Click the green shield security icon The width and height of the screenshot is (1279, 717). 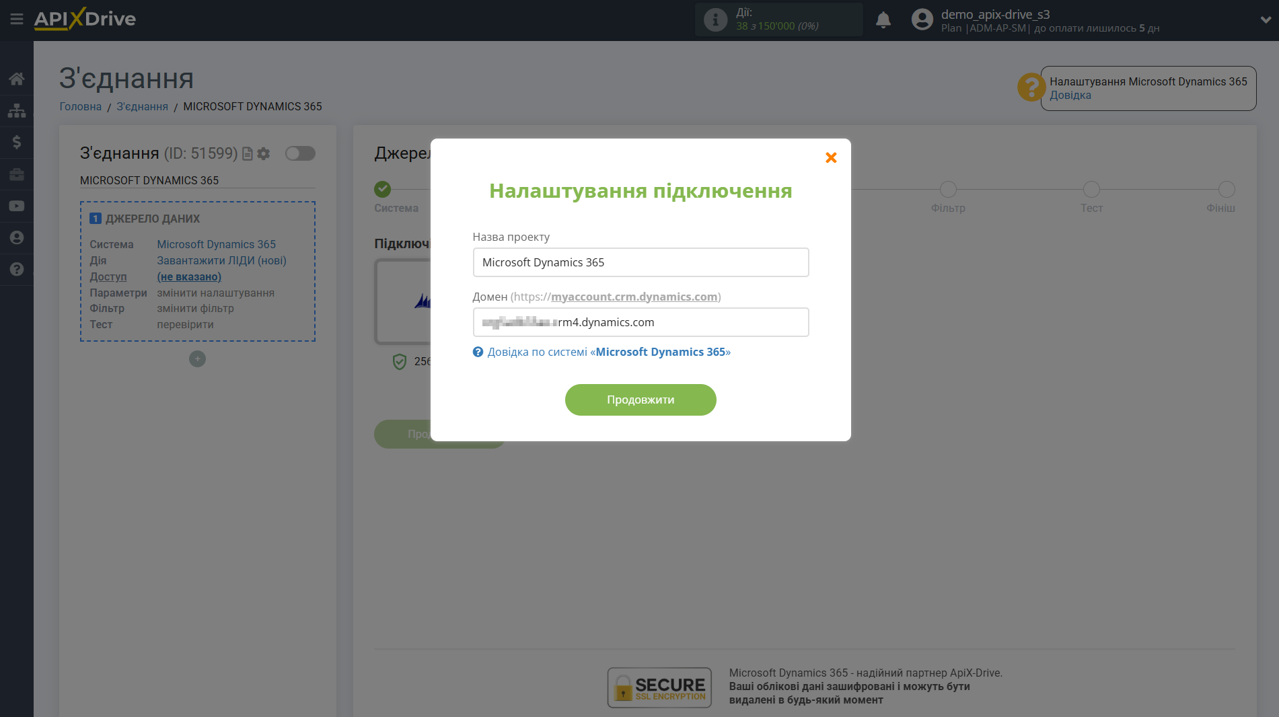tap(400, 362)
